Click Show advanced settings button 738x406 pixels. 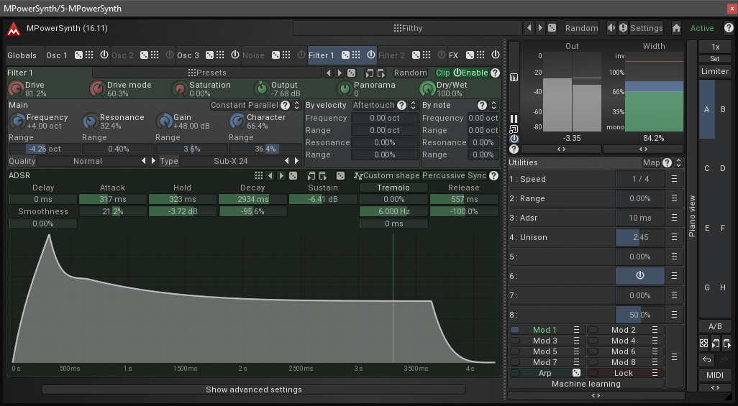(x=253, y=389)
